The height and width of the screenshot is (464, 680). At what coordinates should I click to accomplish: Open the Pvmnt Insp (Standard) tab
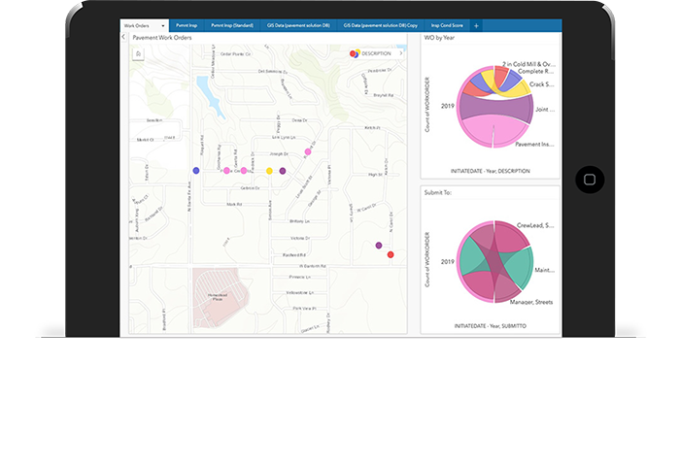coord(232,24)
